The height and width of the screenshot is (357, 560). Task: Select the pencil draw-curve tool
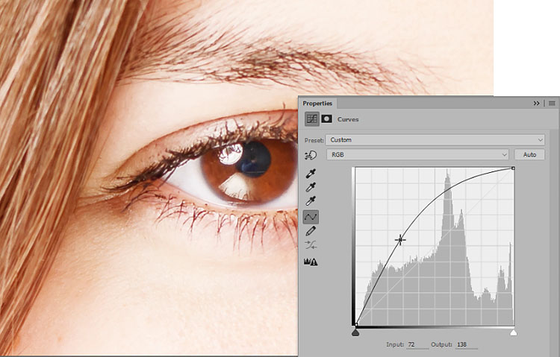311,231
